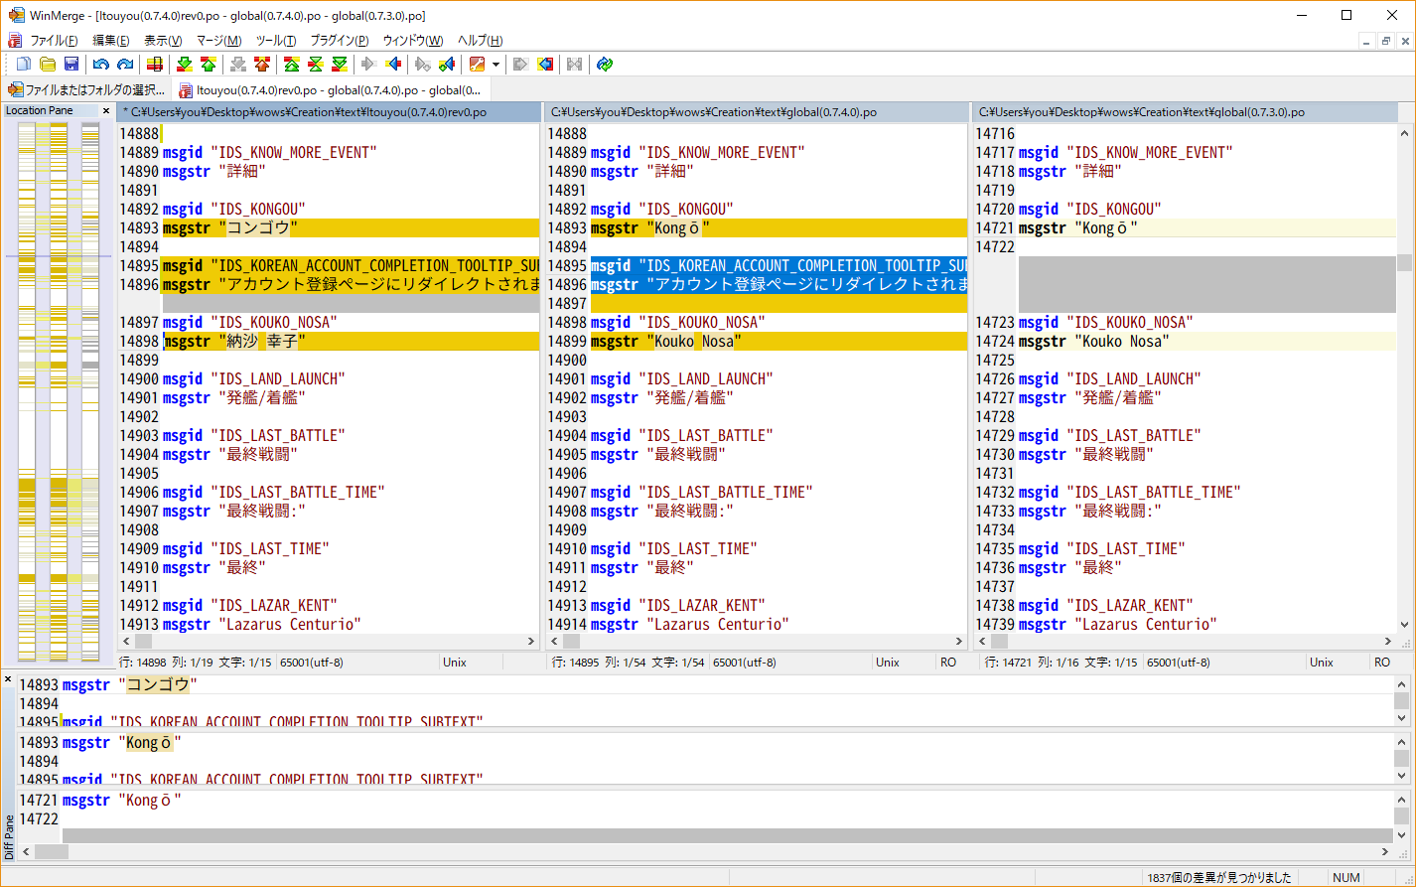The image size is (1416, 887).
Task: Minimize the inner document window
Action: click(x=1367, y=41)
